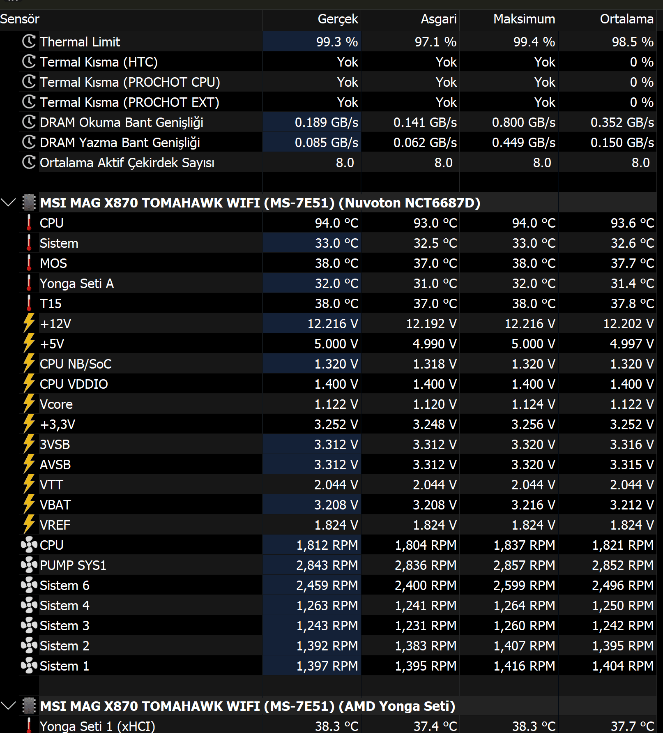
Task: Click the CPU temperature thermometer icon
Action: tap(29, 223)
